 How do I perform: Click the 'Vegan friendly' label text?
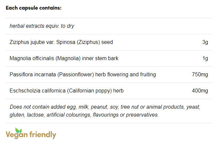pyautogui.click(x=31, y=135)
